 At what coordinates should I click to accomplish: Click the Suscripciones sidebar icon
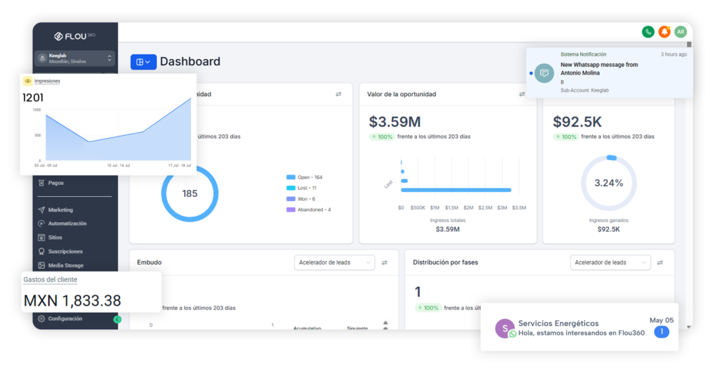click(x=42, y=251)
